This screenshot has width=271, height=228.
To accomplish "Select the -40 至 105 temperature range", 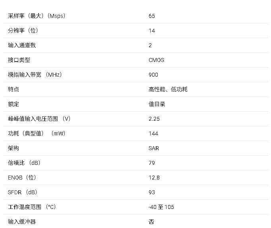I will (161, 207).
